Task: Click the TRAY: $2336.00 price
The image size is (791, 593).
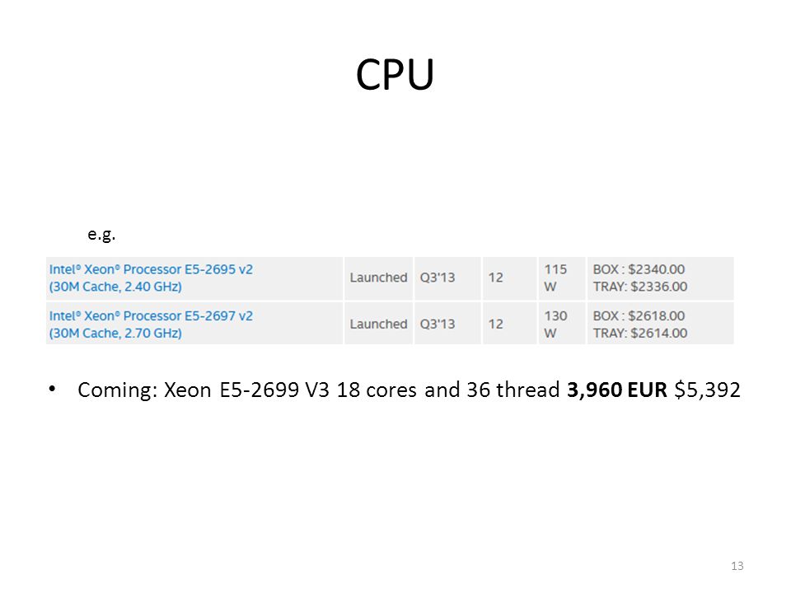Action: (x=639, y=287)
